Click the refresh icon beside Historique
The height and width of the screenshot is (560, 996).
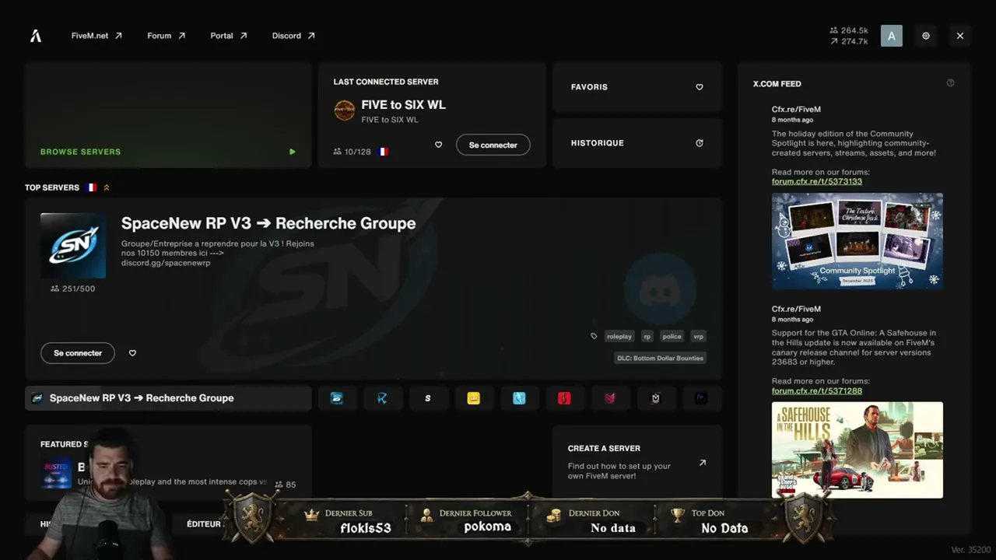pos(700,143)
